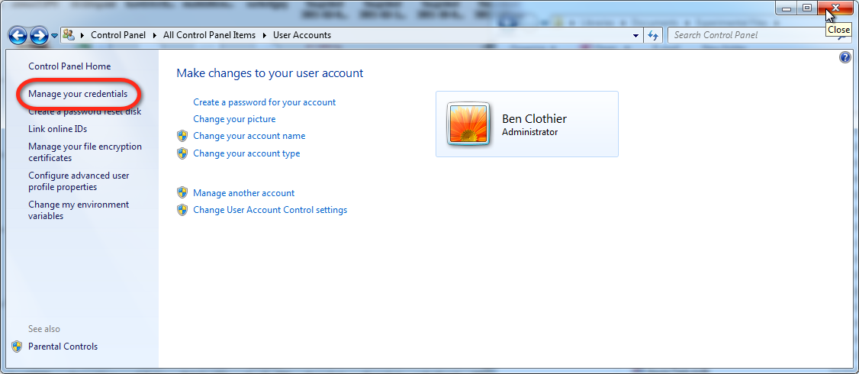Open Create a password reset disk

click(x=85, y=111)
